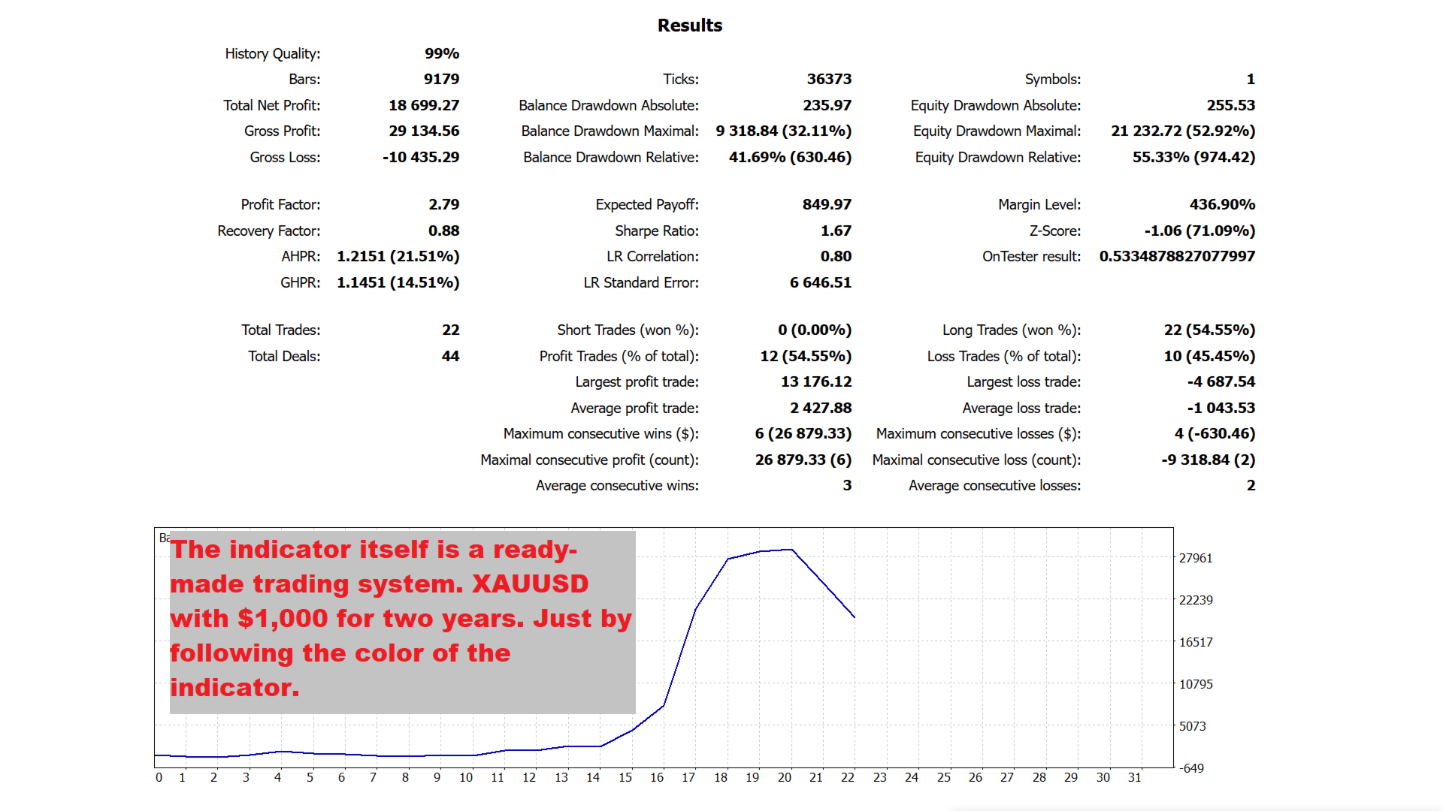Click axis label 0 at chart origin
Image resolution: width=1443 pixels, height=811 pixels.
point(159,777)
